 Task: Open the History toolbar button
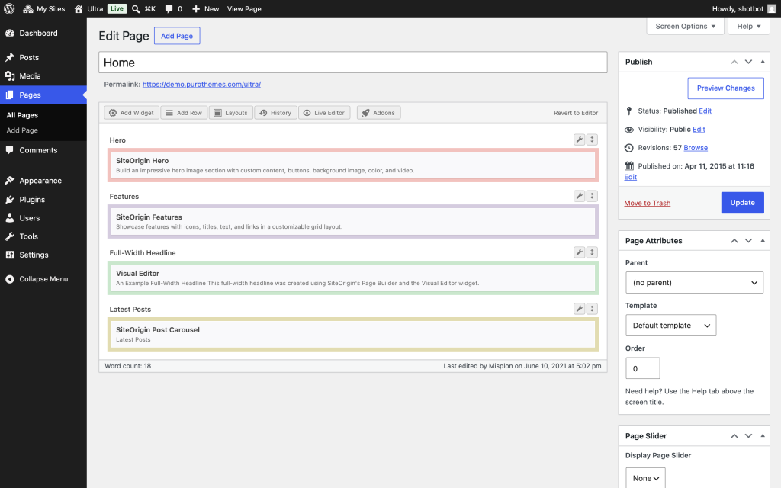(275, 113)
